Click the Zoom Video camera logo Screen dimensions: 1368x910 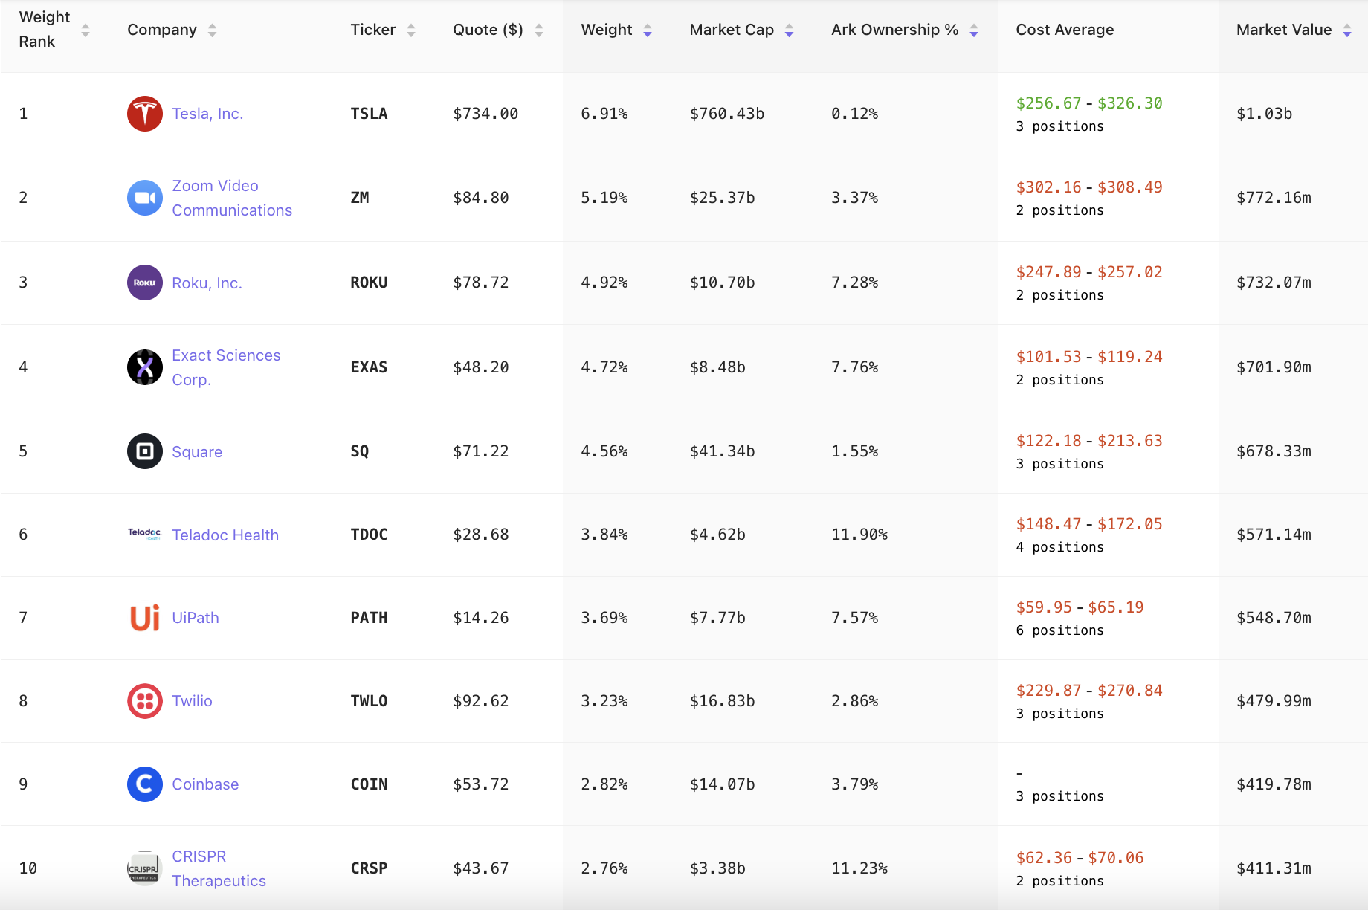(145, 198)
